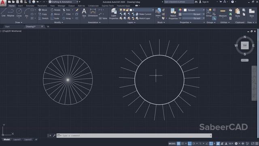Toggle annotation visibility in status bar
259x146 pixels.
click(218, 144)
